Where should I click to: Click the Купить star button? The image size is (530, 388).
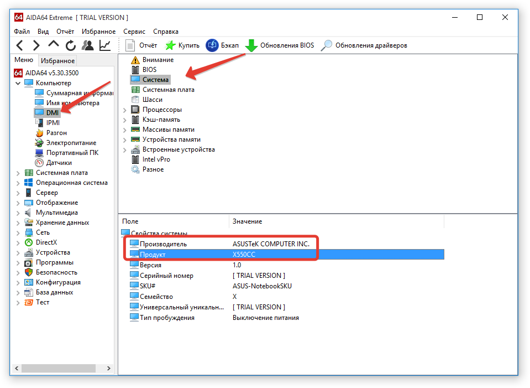pos(182,45)
